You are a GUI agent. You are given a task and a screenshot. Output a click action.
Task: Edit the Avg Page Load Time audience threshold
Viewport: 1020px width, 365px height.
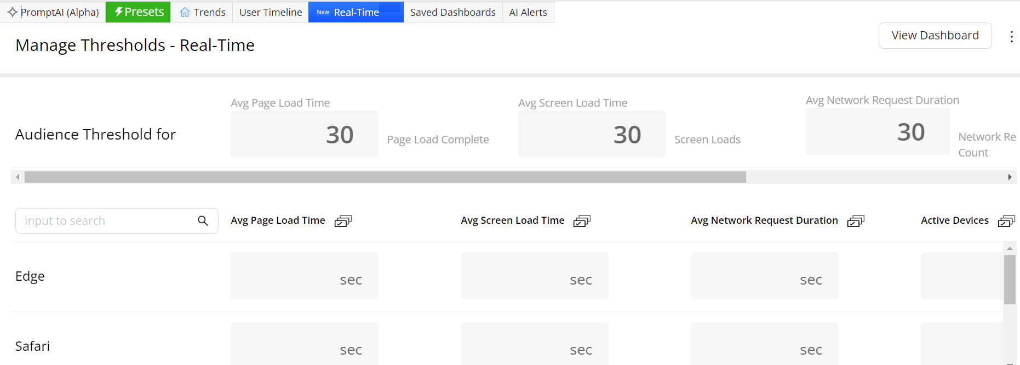pos(304,134)
